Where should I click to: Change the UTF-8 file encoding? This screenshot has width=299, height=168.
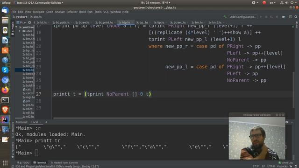click(x=271, y=166)
